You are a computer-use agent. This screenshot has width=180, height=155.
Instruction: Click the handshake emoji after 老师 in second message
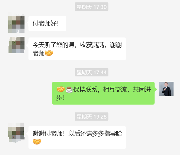(x=49, y=53)
